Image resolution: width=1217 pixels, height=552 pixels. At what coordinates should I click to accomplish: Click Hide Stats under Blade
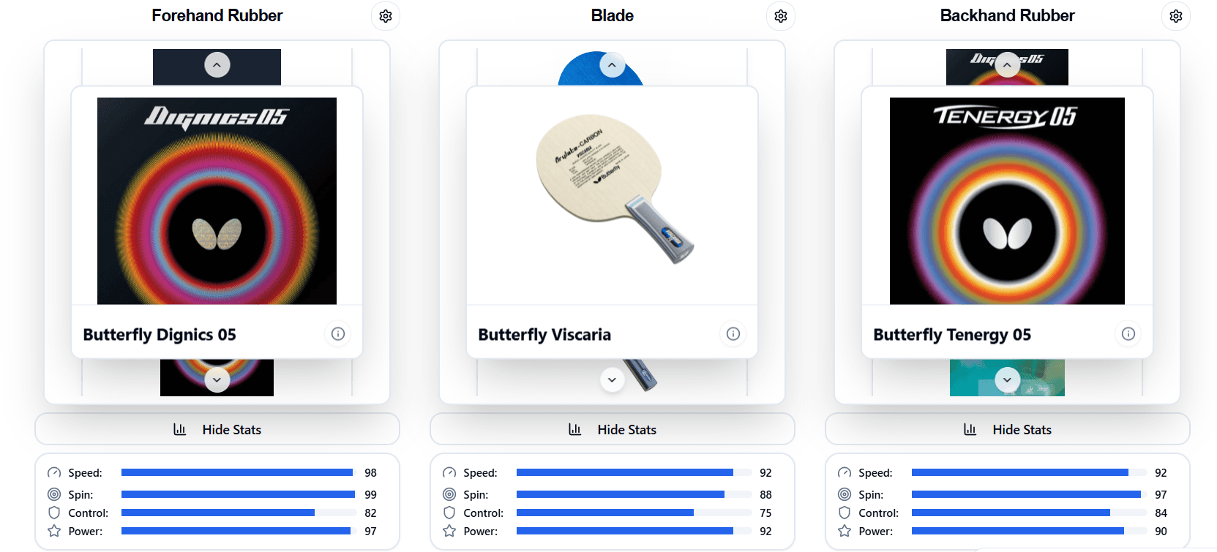tap(612, 429)
